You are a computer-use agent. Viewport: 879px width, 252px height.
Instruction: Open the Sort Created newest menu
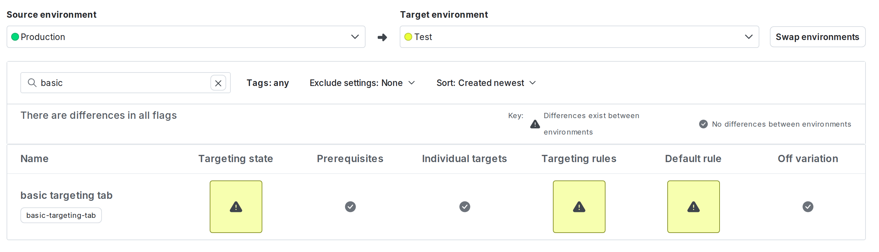486,83
